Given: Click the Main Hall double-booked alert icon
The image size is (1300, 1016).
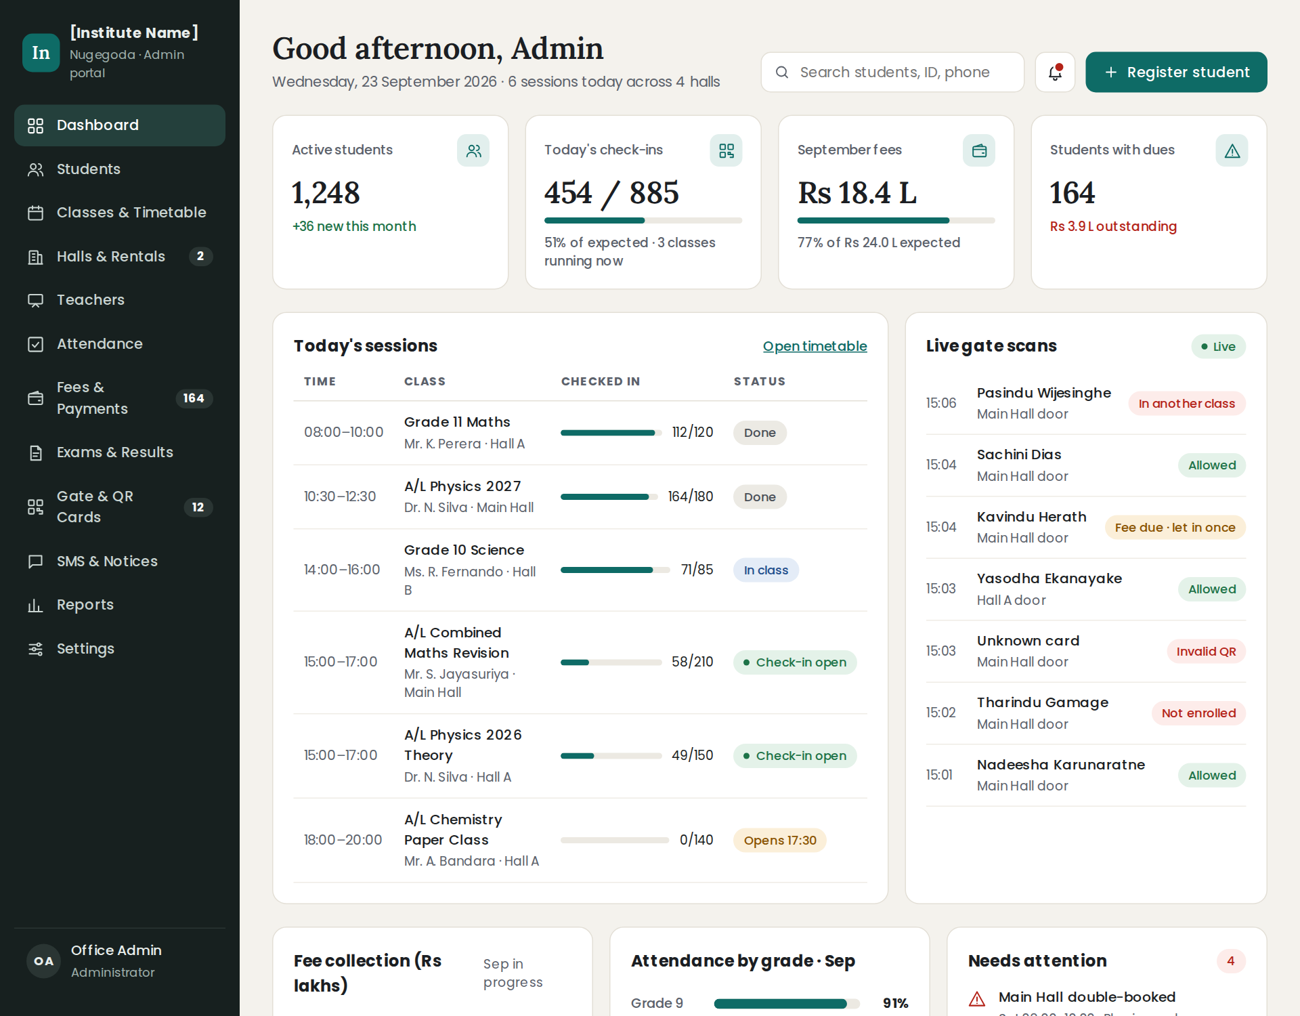Looking at the screenshot, I should click(x=976, y=998).
